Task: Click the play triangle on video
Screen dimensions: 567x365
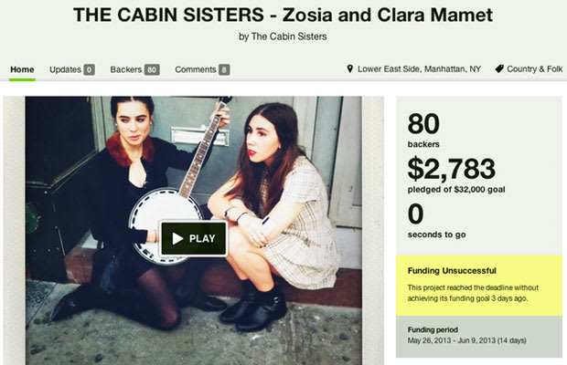Action: (x=177, y=238)
